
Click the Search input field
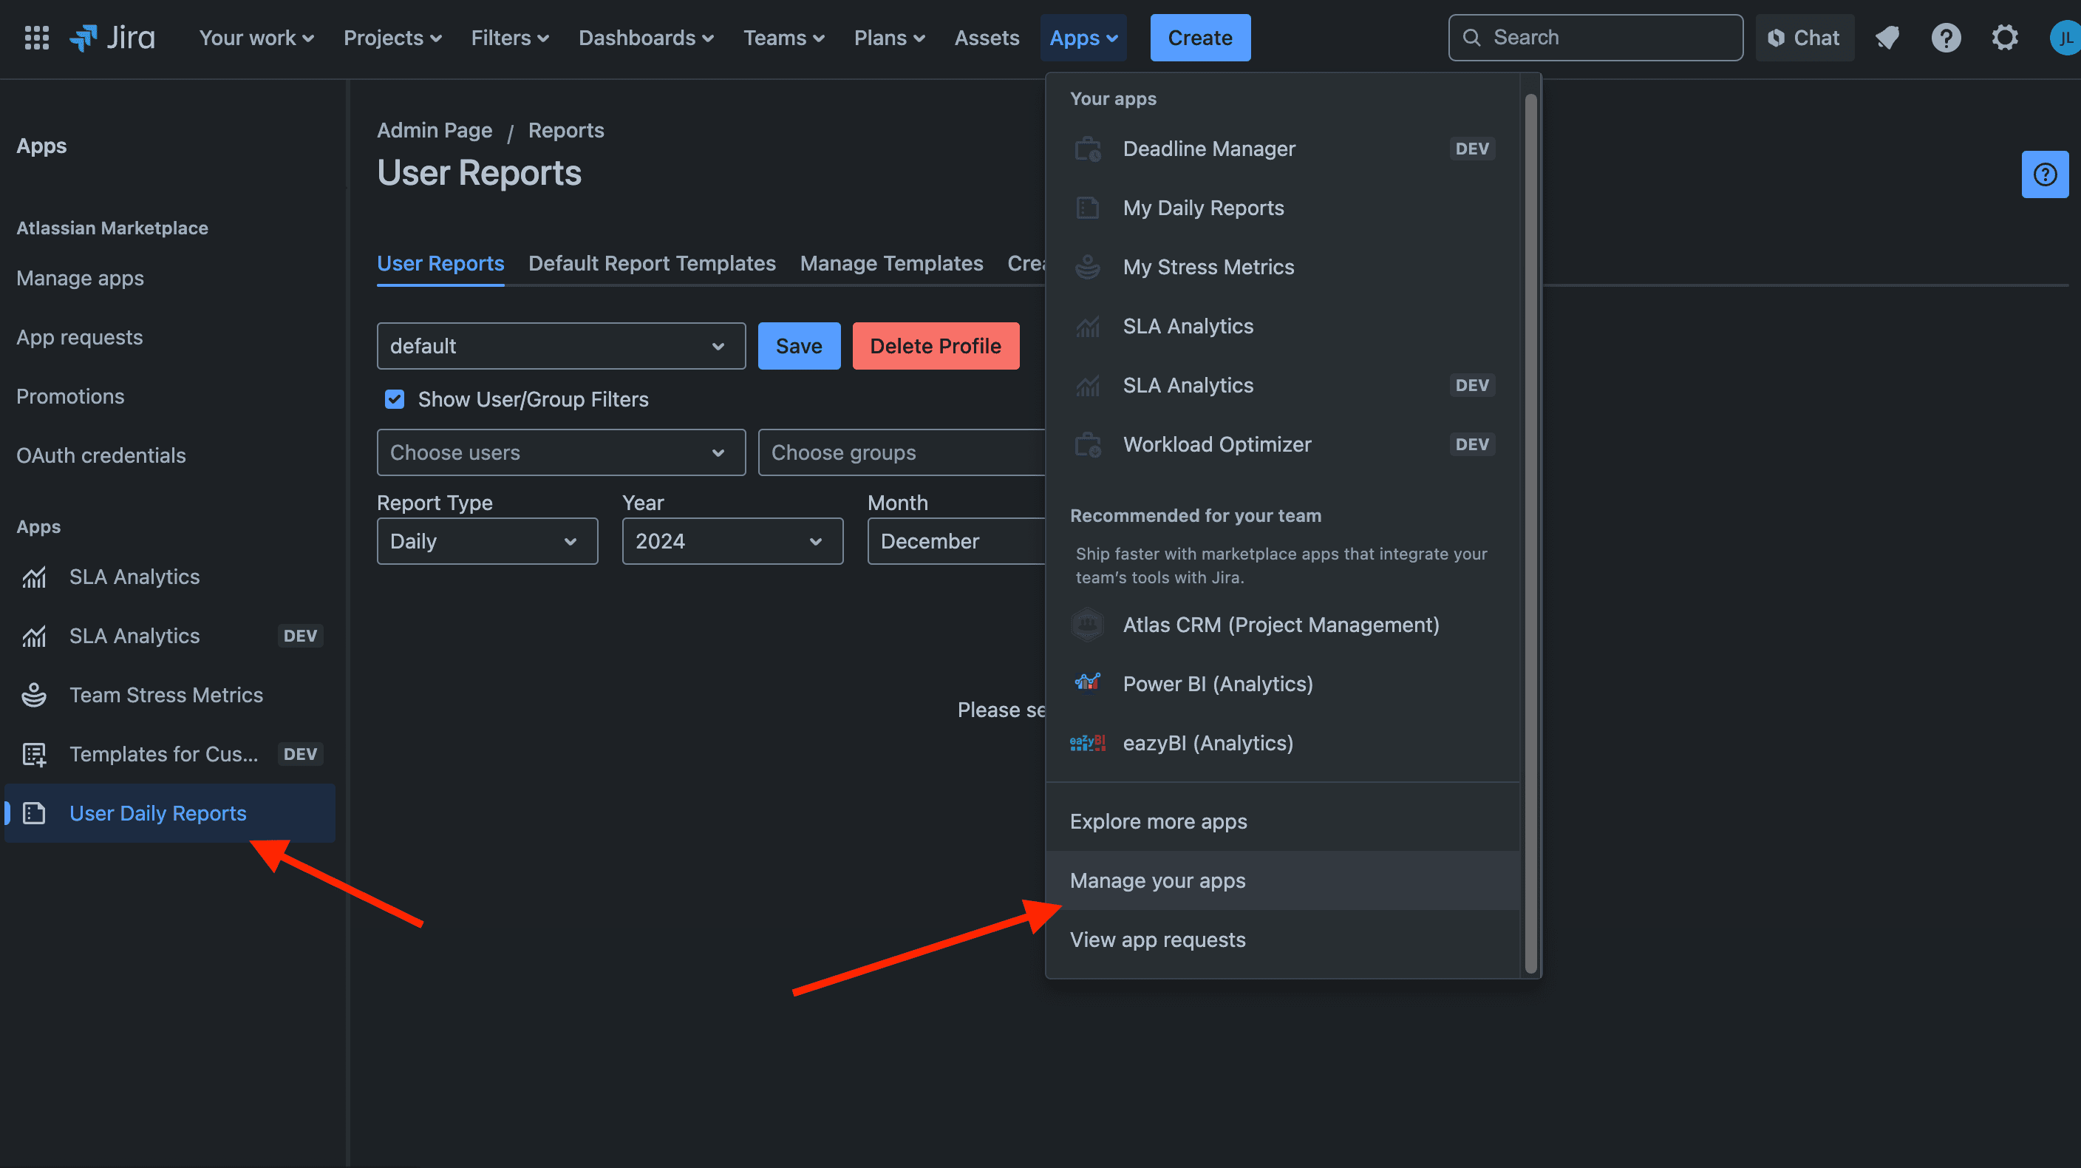coord(1595,37)
